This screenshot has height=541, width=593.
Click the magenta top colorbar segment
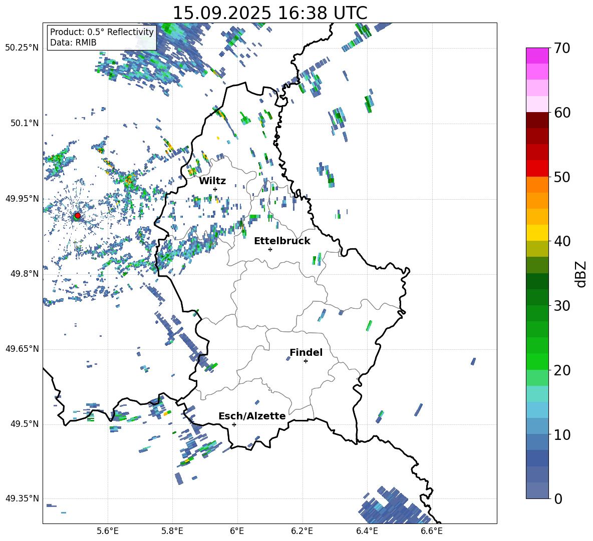click(x=537, y=56)
